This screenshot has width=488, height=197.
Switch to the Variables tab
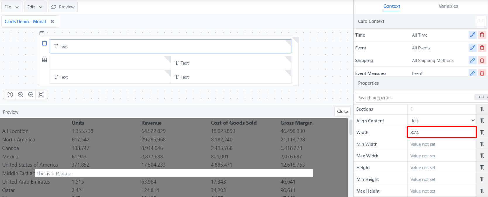coord(448,6)
